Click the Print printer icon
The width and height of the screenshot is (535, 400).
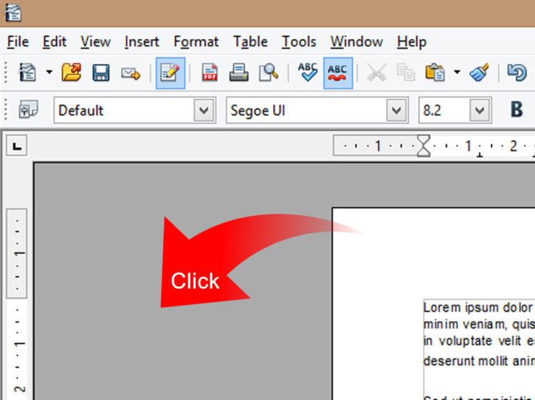pos(238,72)
